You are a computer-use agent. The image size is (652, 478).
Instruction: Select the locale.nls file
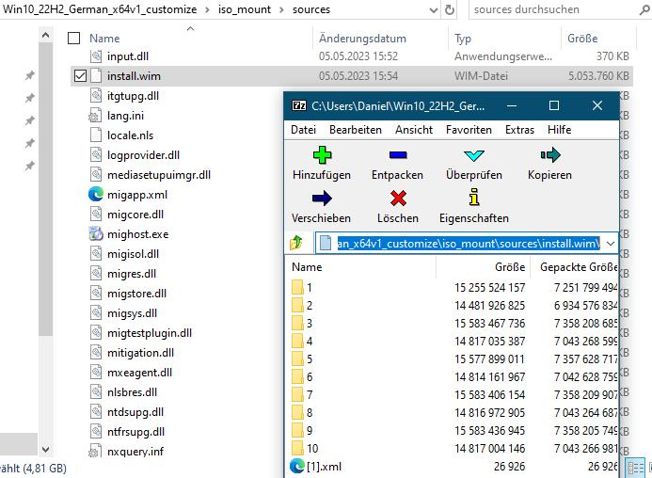click(x=130, y=135)
